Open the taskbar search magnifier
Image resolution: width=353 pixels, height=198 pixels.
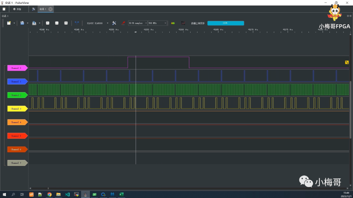(x=13, y=194)
